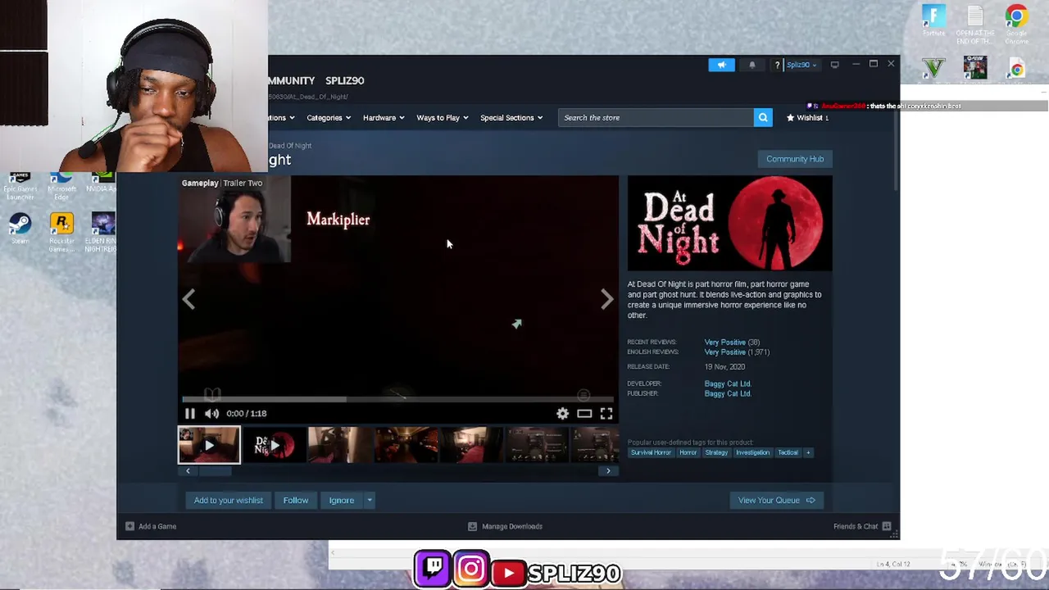Follow the At Dead Of Night game

tap(296, 501)
